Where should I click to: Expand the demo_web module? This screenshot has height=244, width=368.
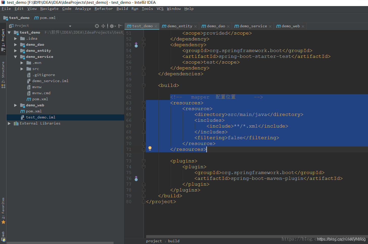point(16,105)
